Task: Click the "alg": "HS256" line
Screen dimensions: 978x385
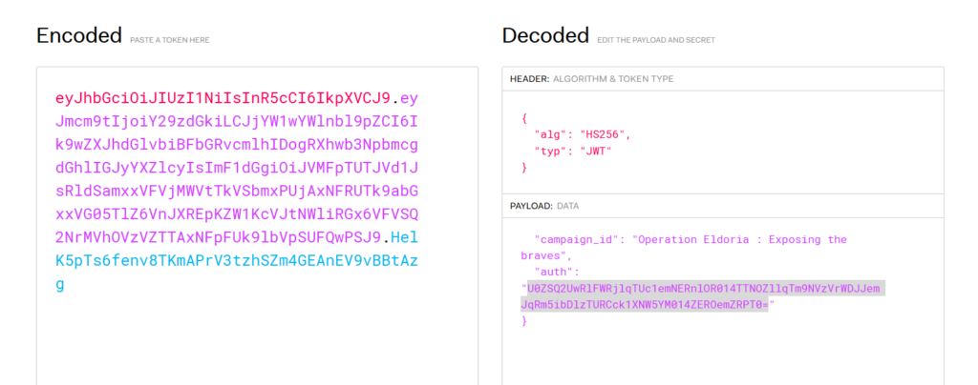Action: coord(582,134)
